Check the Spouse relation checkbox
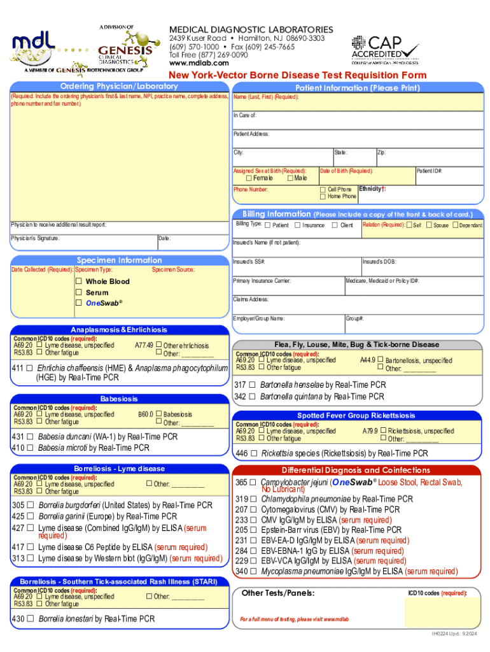Image resolution: width=490 pixels, height=652 pixels. pyautogui.click(x=428, y=225)
